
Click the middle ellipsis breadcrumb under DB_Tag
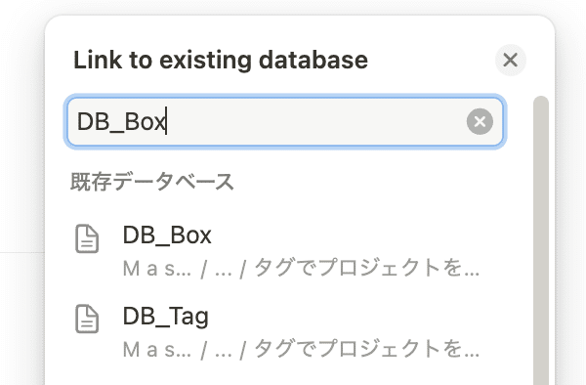click(224, 351)
